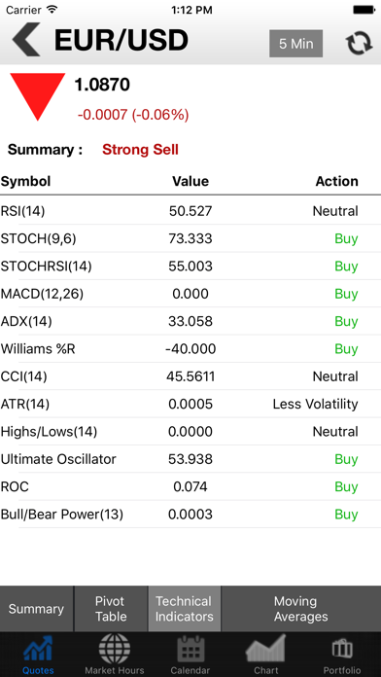The image size is (381, 677).
Task: Select the RSI(14) indicator row
Action: pos(190,211)
